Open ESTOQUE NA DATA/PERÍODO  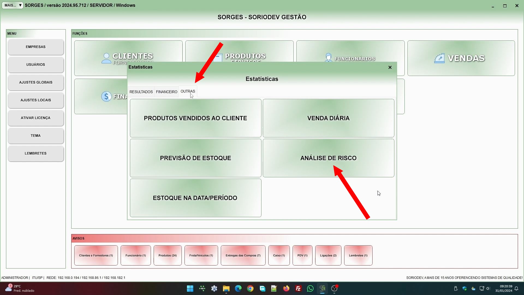[x=195, y=198]
